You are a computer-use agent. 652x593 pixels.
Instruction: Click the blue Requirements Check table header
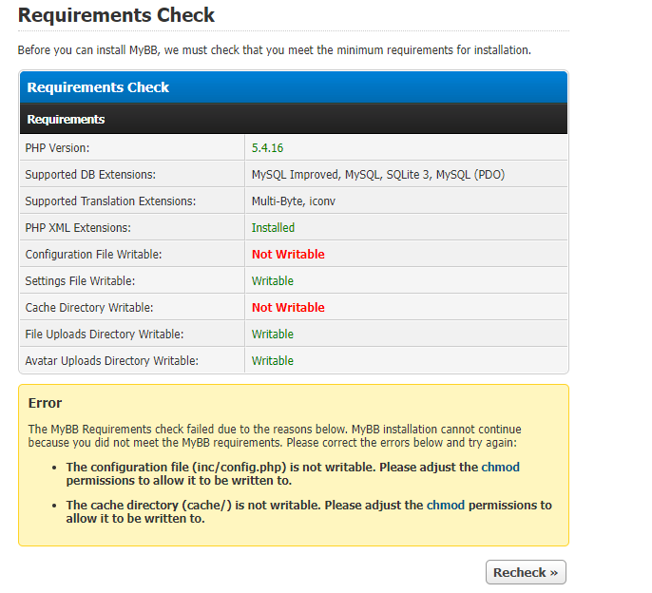coord(294,87)
